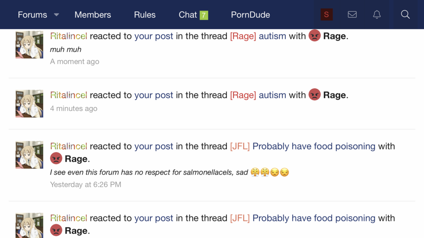The width and height of the screenshot is (424, 238).
Task: Click Ritalincel's avatar in the second alert
Action: 29,104
